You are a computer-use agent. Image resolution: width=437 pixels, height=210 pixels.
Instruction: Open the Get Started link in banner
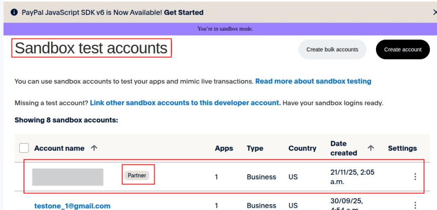[184, 12]
